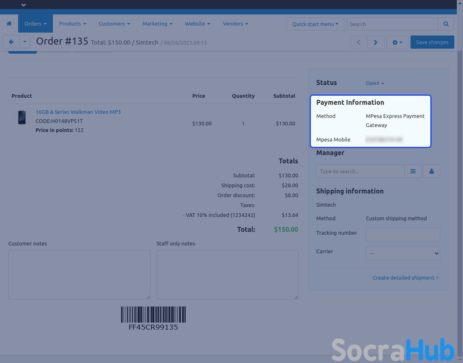Open the gear settings menu
Viewport: 463px width, 363px height.
point(397,42)
